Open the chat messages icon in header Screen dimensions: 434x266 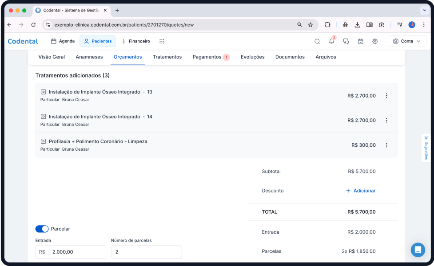346,41
